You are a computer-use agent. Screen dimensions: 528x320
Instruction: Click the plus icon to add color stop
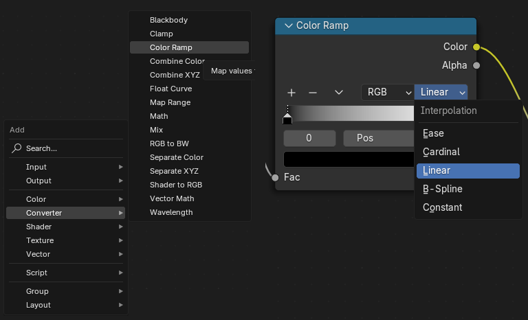tap(291, 92)
